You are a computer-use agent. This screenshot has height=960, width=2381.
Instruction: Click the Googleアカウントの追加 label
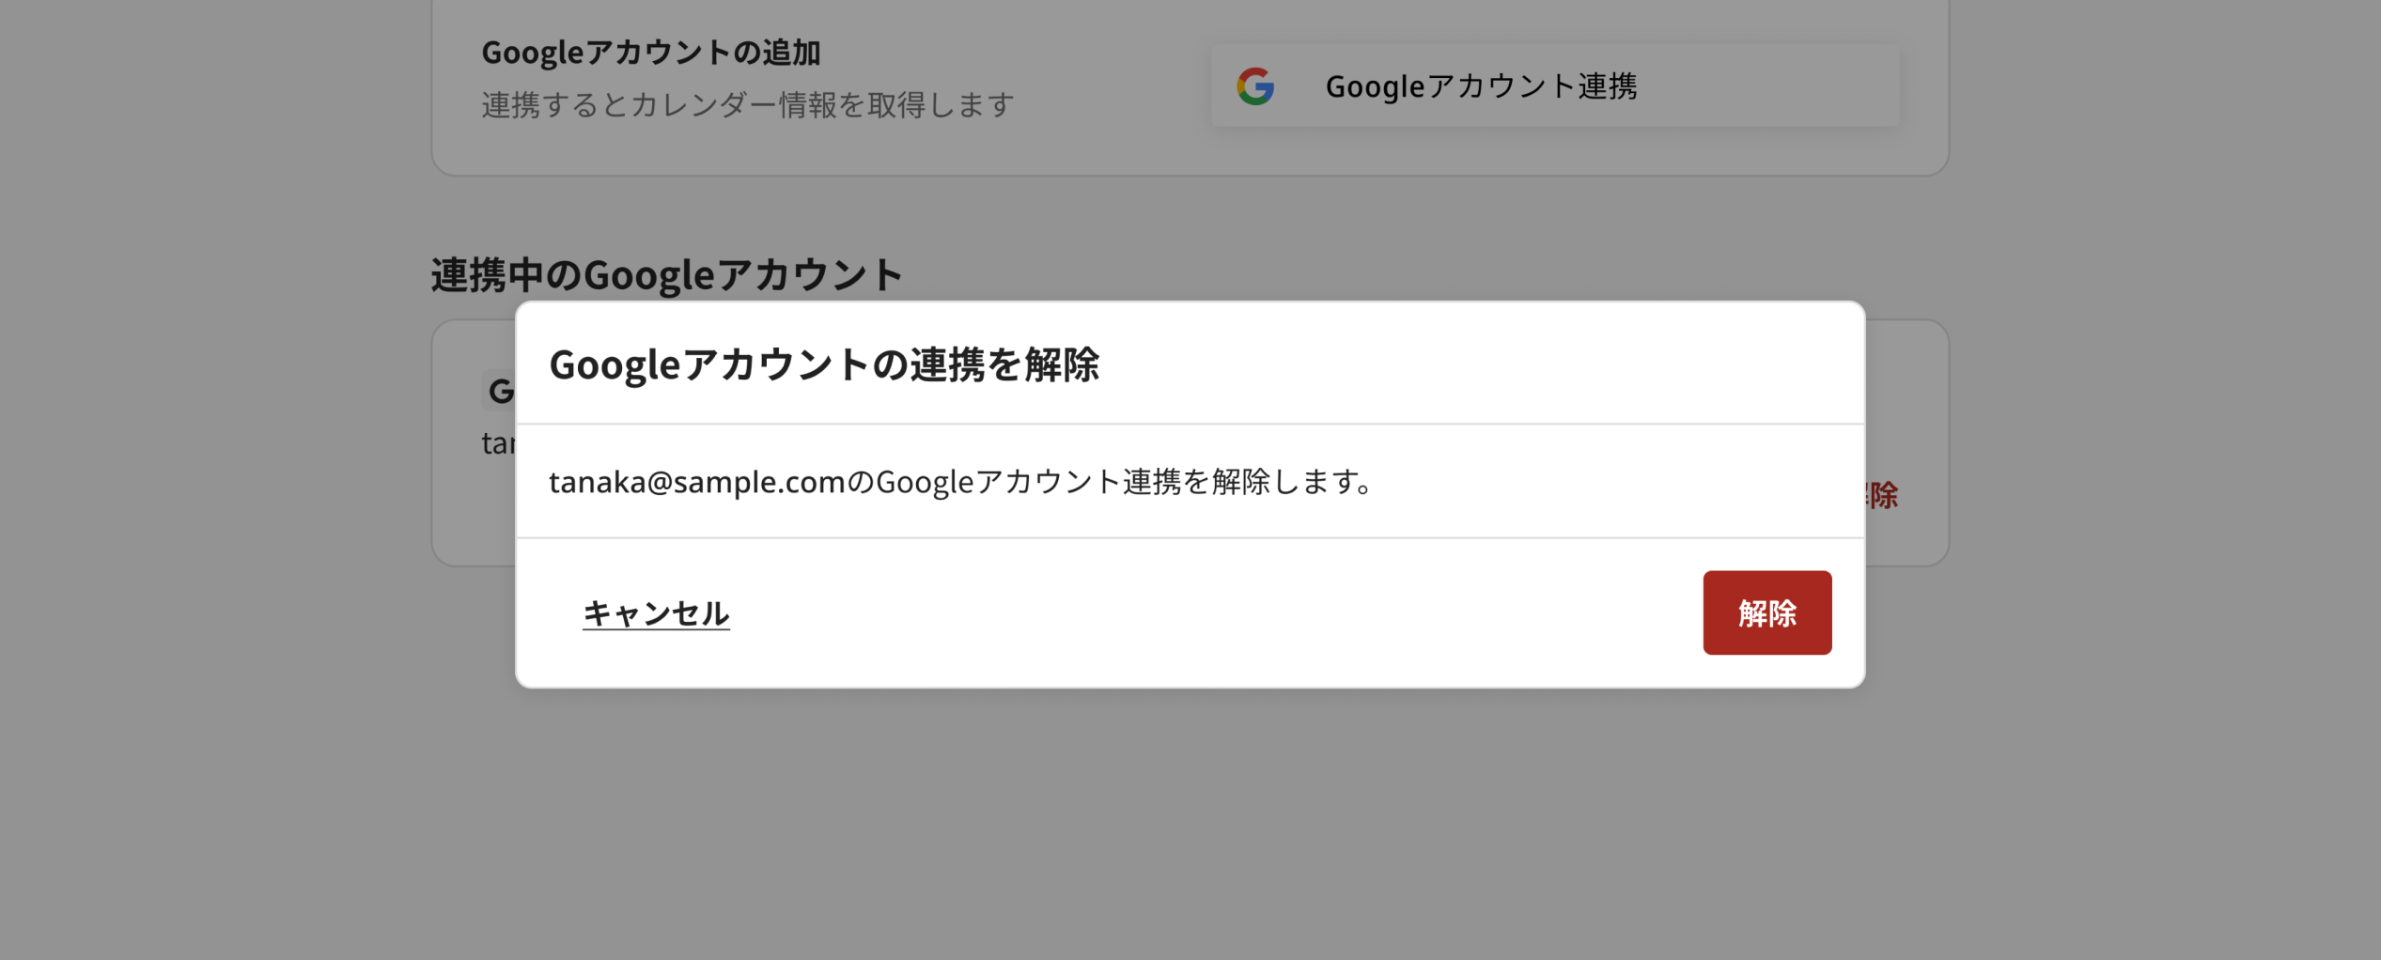(x=648, y=54)
